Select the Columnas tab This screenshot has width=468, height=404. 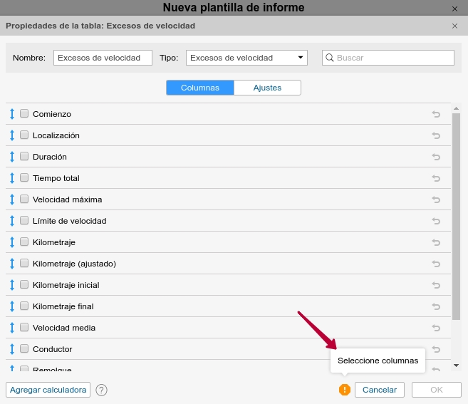tap(200, 88)
